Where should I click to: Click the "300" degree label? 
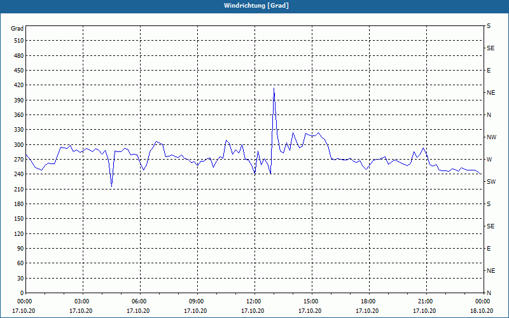[19, 145]
